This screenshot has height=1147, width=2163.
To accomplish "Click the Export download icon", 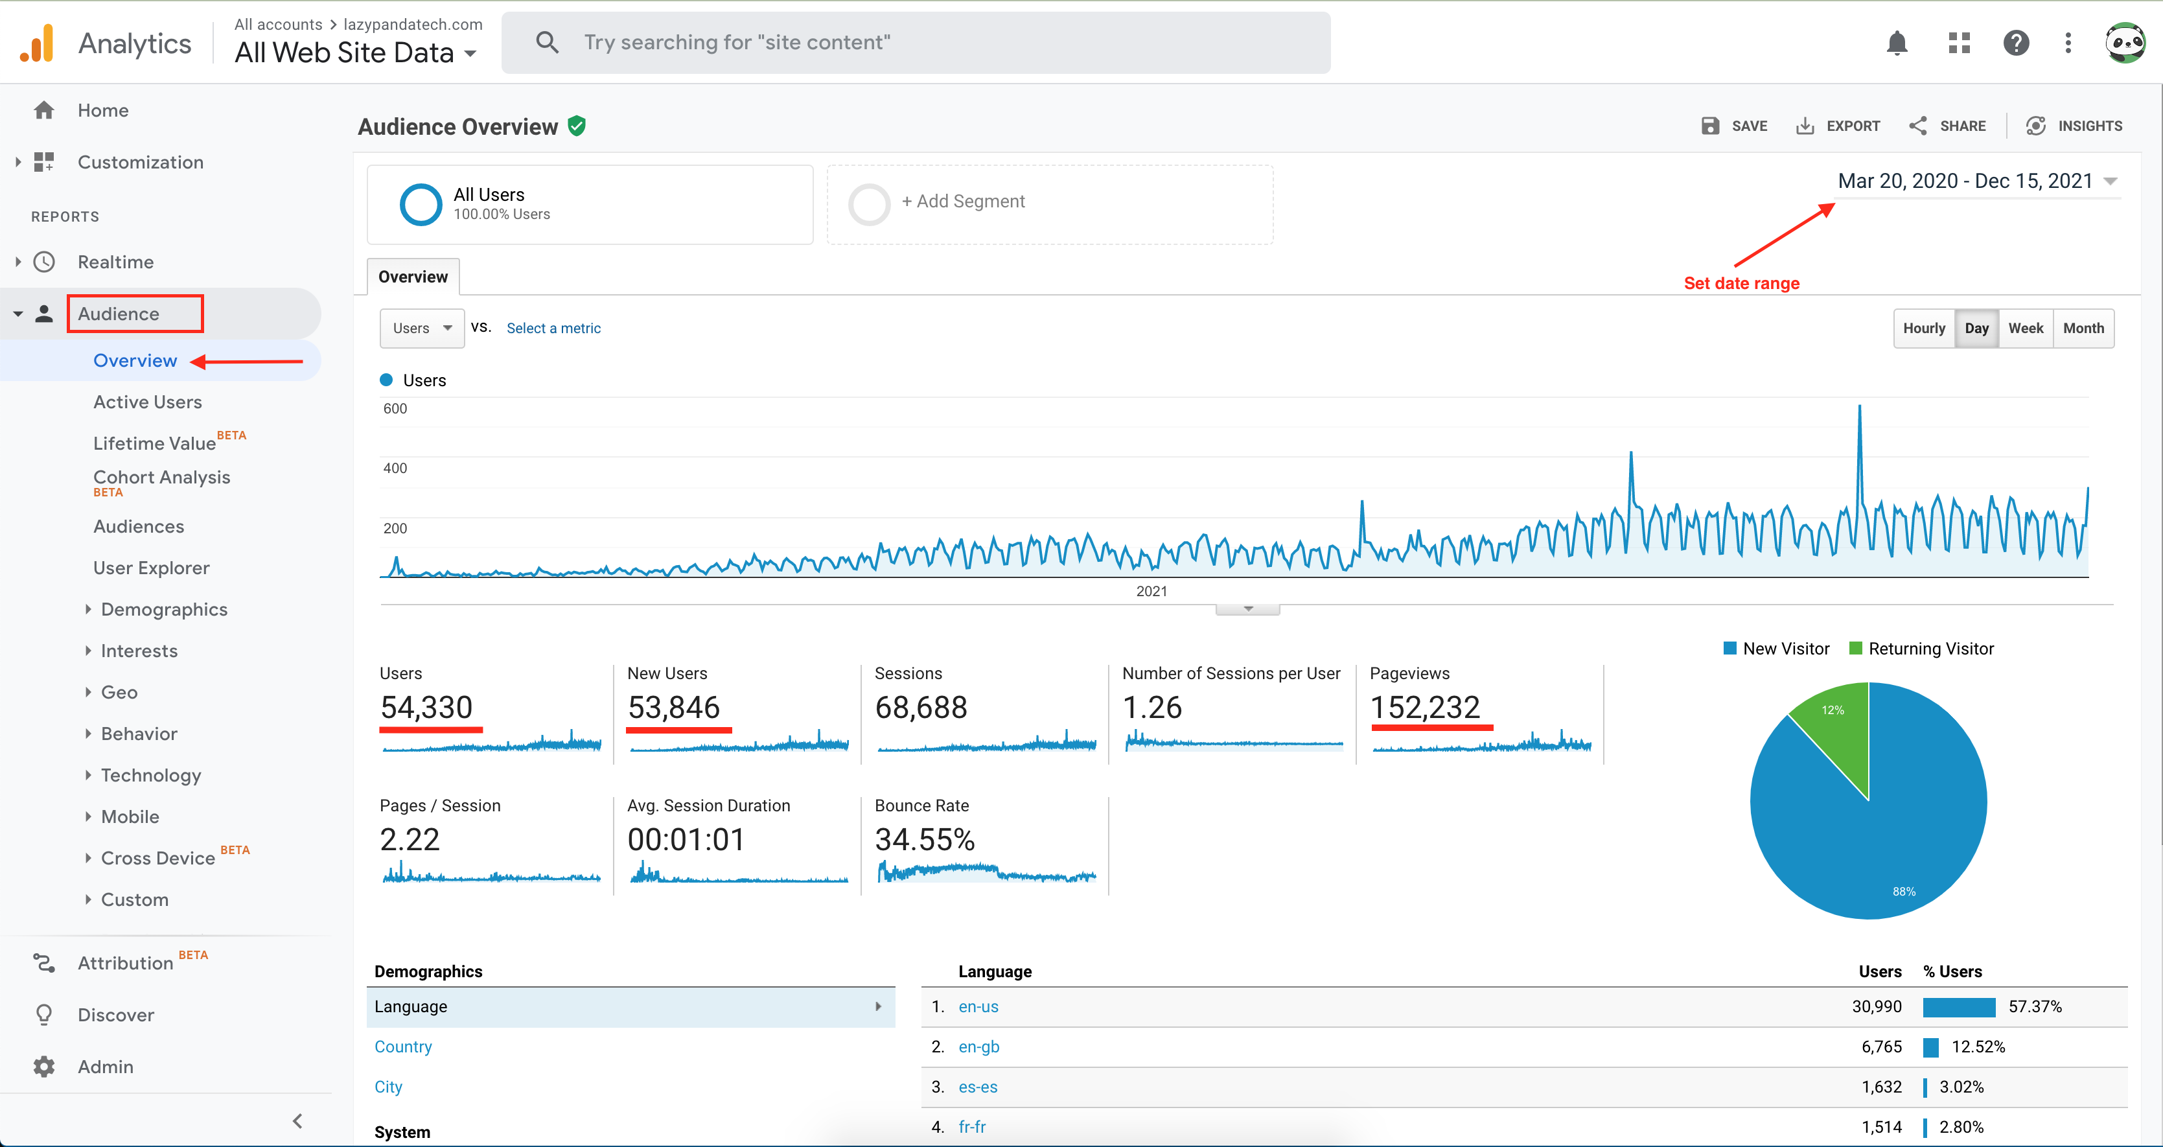I will click(x=1805, y=126).
